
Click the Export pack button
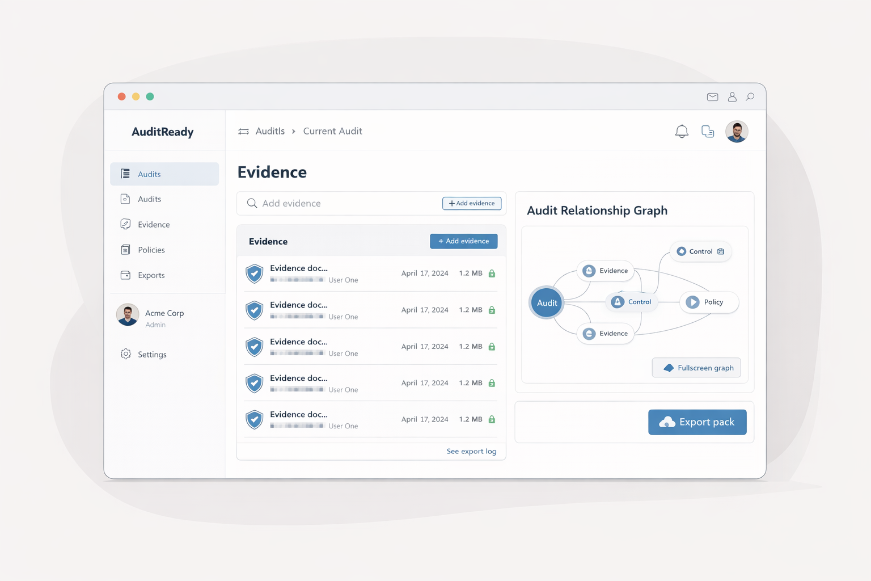(697, 422)
